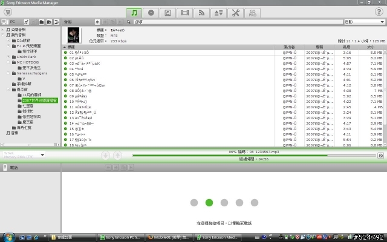
Task: Collapse the MC HOTDOG folder
Action: (8, 62)
